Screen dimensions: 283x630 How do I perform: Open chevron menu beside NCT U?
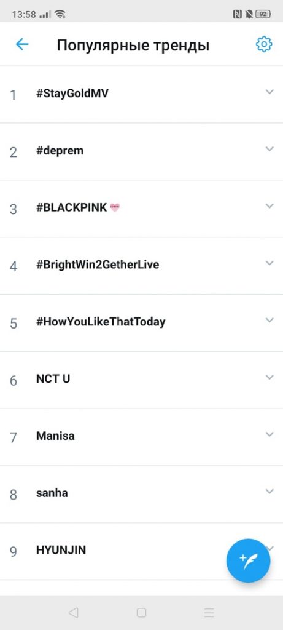point(269,377)
